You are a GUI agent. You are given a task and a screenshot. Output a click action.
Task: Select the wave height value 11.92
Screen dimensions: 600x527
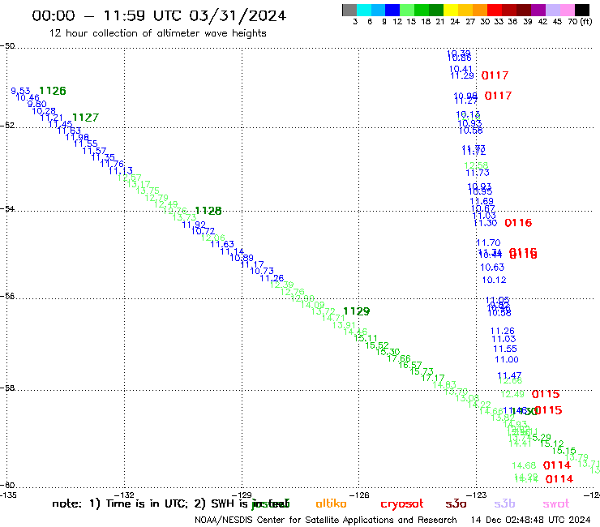click(194, 225)
